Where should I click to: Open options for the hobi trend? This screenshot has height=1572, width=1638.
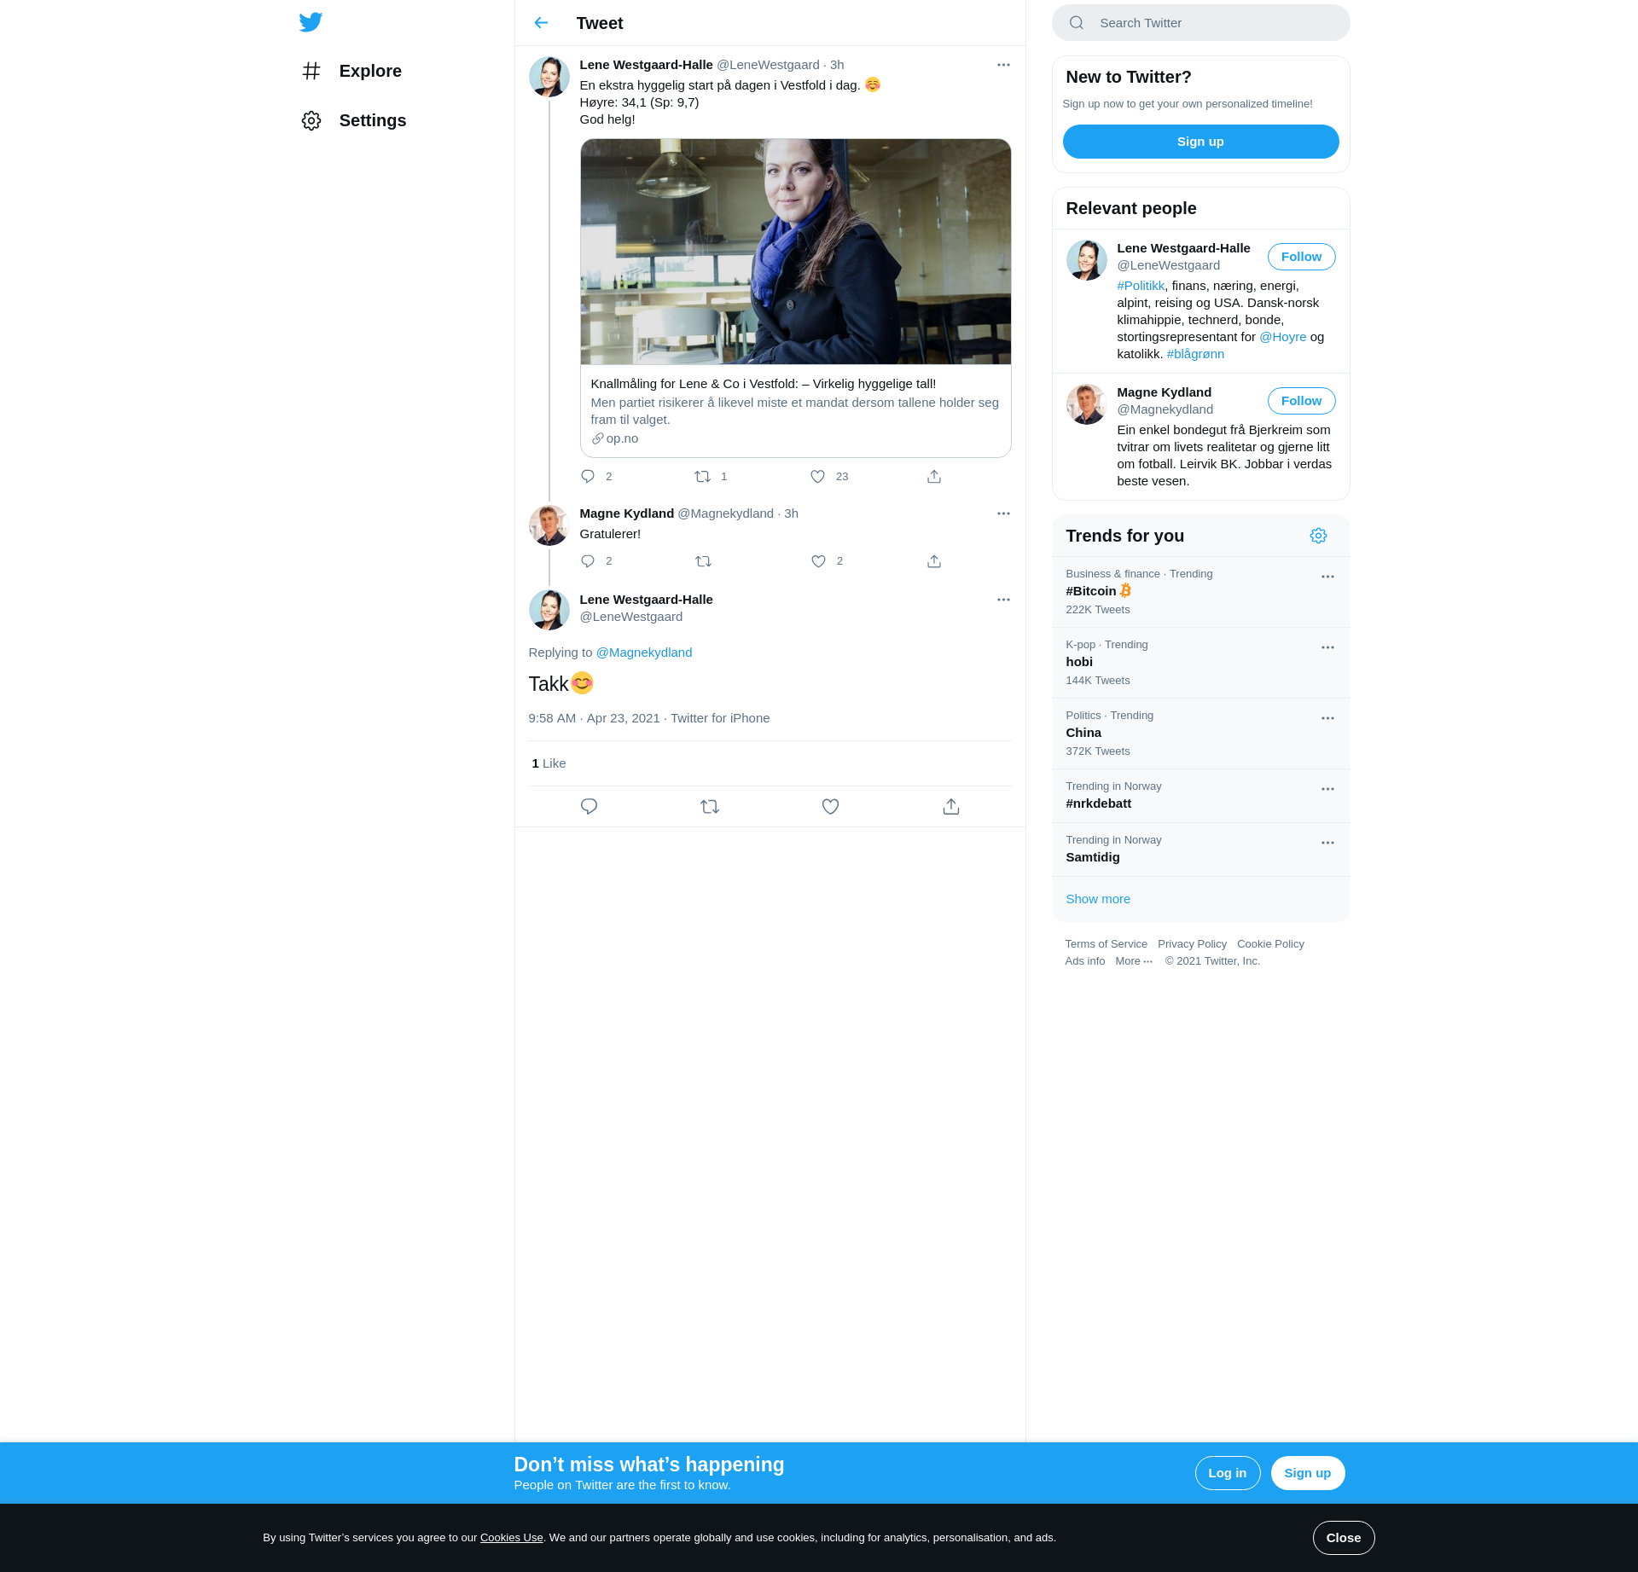1327,647
